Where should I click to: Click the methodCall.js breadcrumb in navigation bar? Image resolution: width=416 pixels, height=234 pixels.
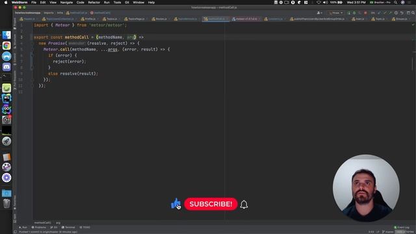pos(77,13)
